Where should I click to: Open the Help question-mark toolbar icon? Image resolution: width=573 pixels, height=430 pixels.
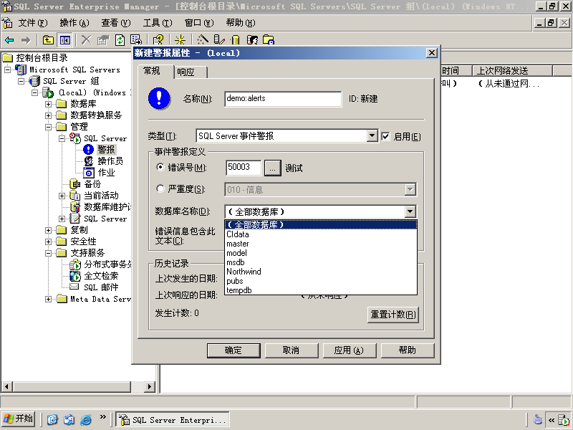(158, 40)
